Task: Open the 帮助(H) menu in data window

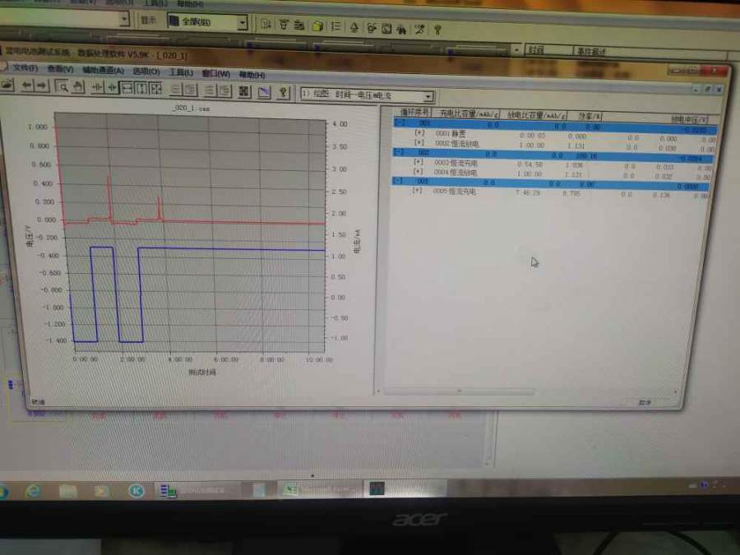Action: coord(252,75)
